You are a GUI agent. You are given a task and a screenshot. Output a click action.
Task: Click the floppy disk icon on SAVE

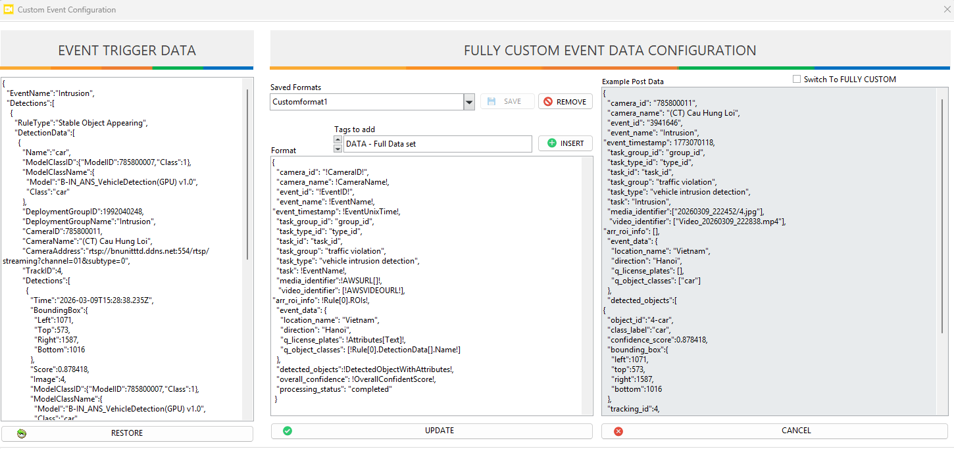point(492,102)
